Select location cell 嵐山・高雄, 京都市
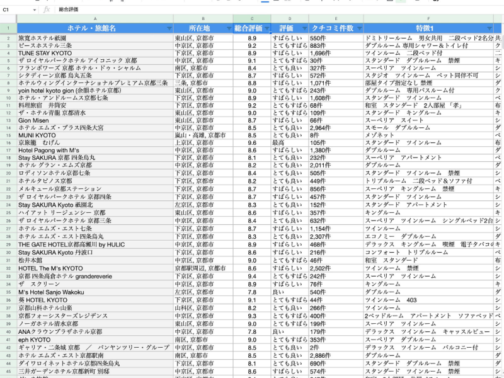 click(x=203, y=135)
